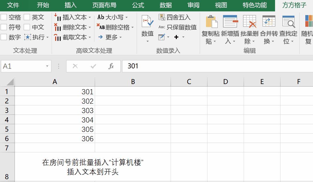
Task: Select column A header
Action: coord(55,82)
